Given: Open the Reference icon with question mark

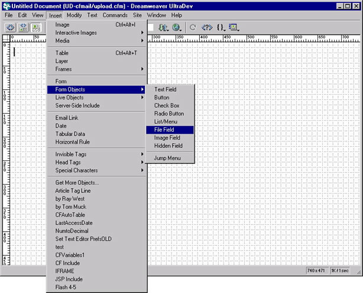Looking at the screenshot, I should [207, 28].
